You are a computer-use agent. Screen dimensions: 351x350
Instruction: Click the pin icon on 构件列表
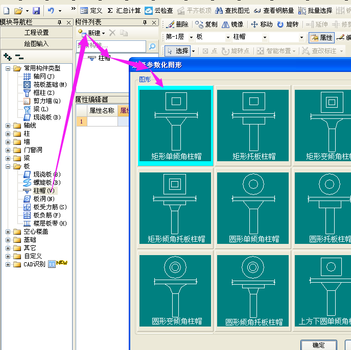(x=145, y=22)
